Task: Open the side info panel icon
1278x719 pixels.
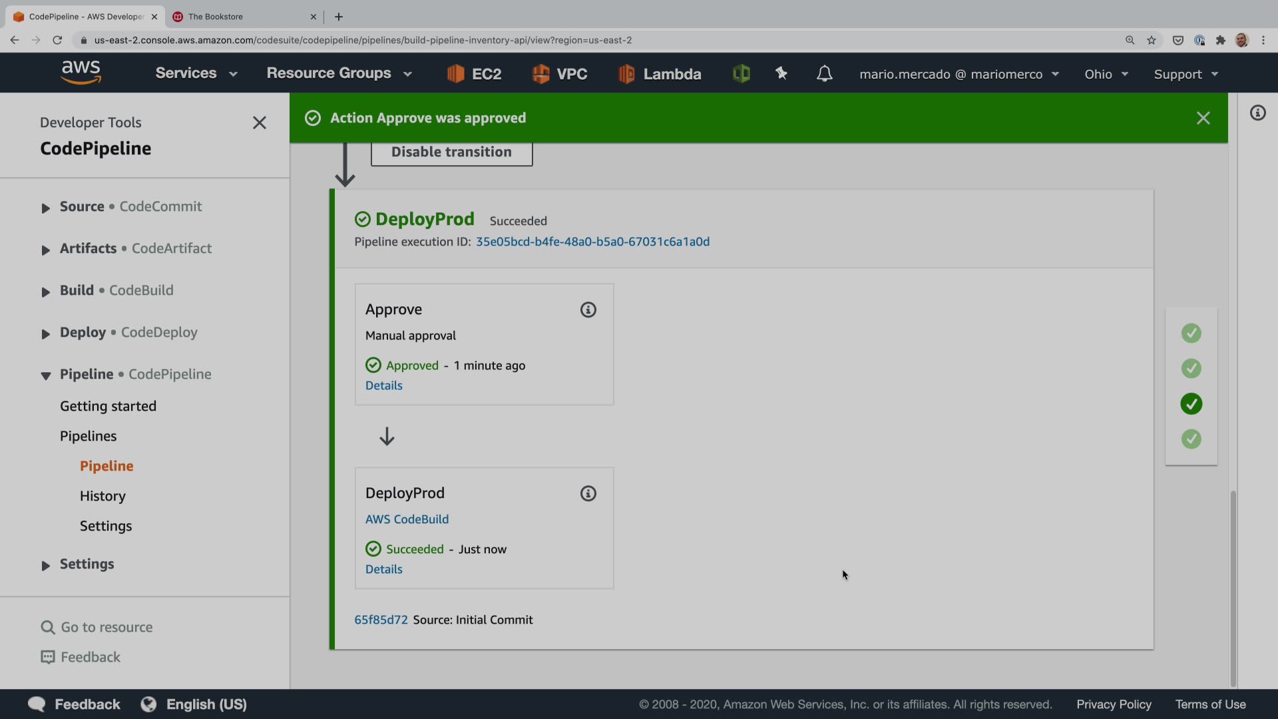Action: click(x=1257, y=113)
